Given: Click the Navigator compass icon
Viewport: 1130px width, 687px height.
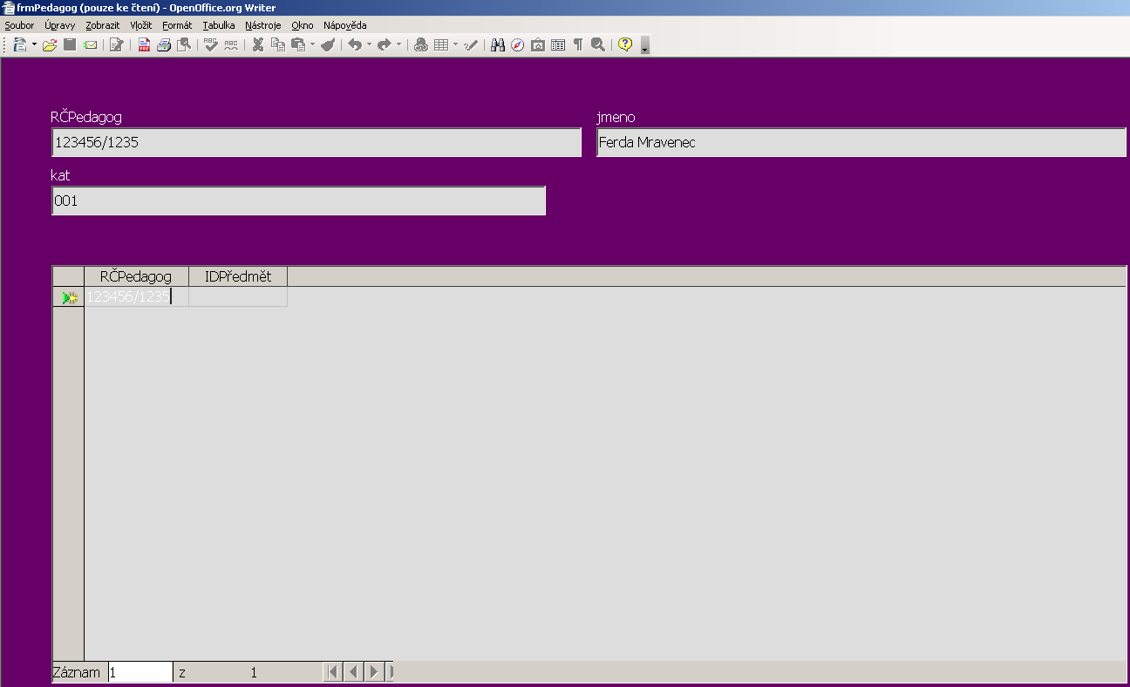Looking at the screenshot, I should (x=518, y=44).
